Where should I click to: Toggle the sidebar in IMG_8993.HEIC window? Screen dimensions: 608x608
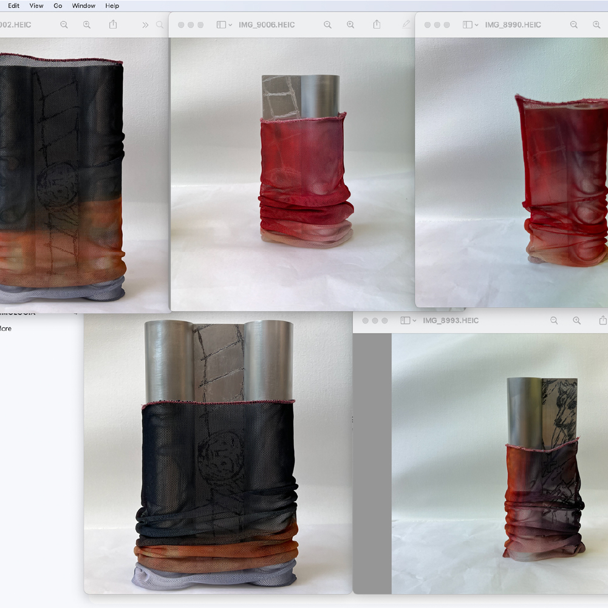(405, 321)
